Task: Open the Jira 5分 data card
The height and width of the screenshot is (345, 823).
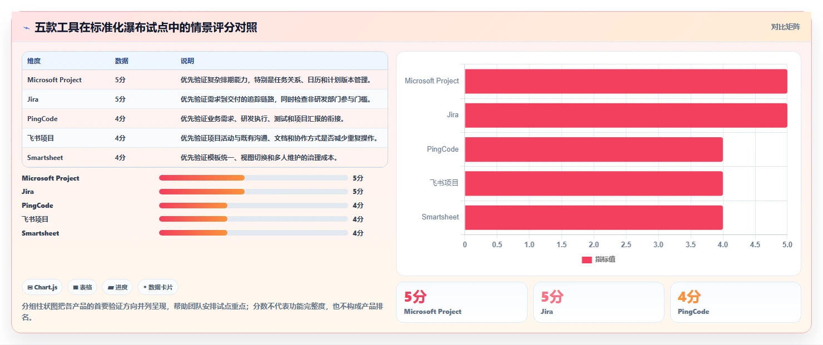Action: pos(598,302)
